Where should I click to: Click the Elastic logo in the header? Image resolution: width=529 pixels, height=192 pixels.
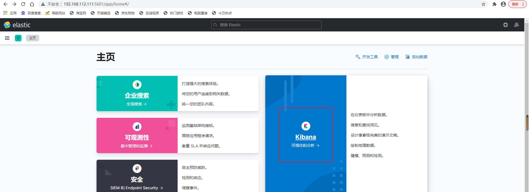(17, 25)
